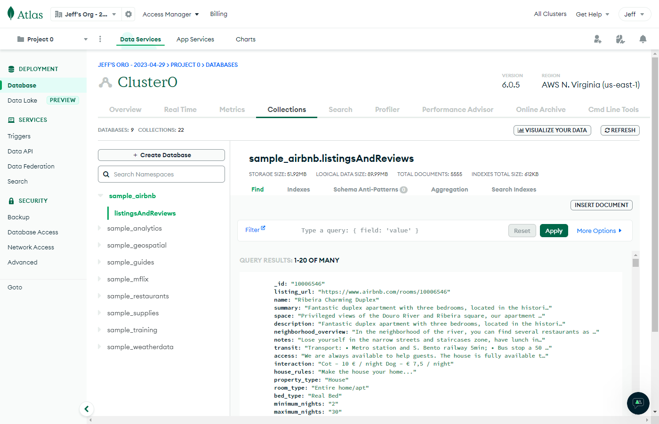659x424 pixels.
Task: Expand the sample_training database
Action: pyautogui.click(x=99, y=330)
